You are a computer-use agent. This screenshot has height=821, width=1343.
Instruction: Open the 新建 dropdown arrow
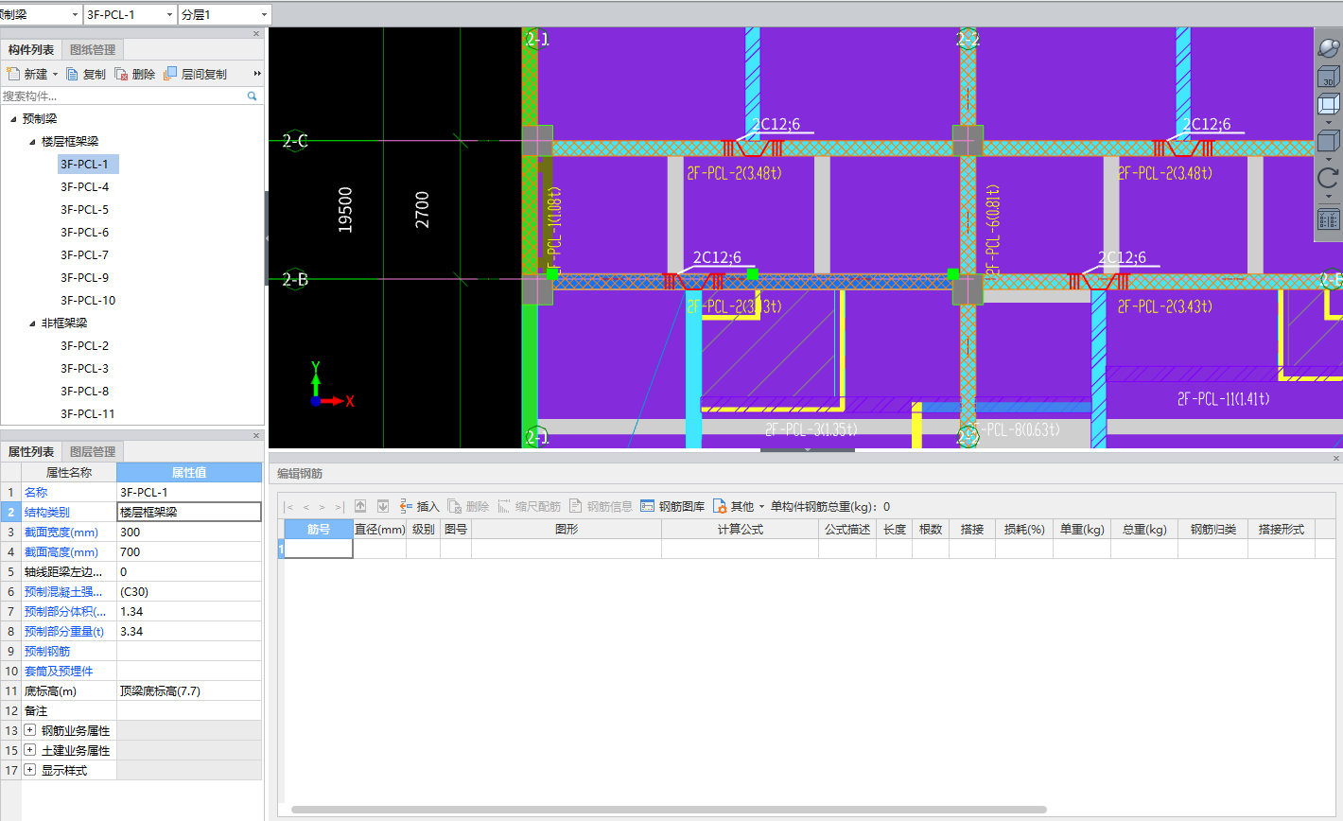coord(55,74)
